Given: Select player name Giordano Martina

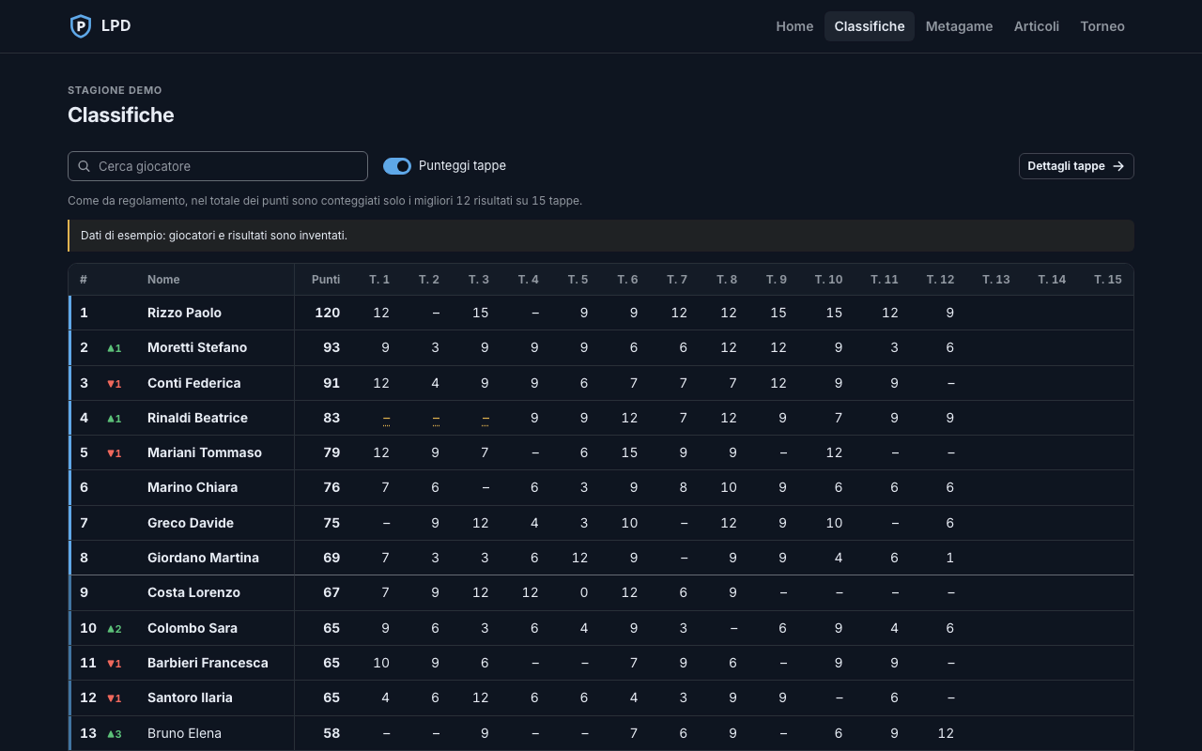Looking at the screenshot, I should pyautogui.click(x=203, y=558).
